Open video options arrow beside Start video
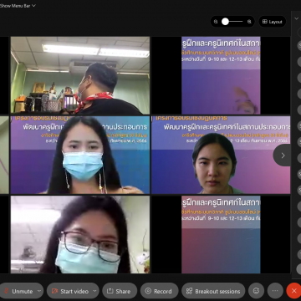Screen dimensions: 301x301 point(94,291)
